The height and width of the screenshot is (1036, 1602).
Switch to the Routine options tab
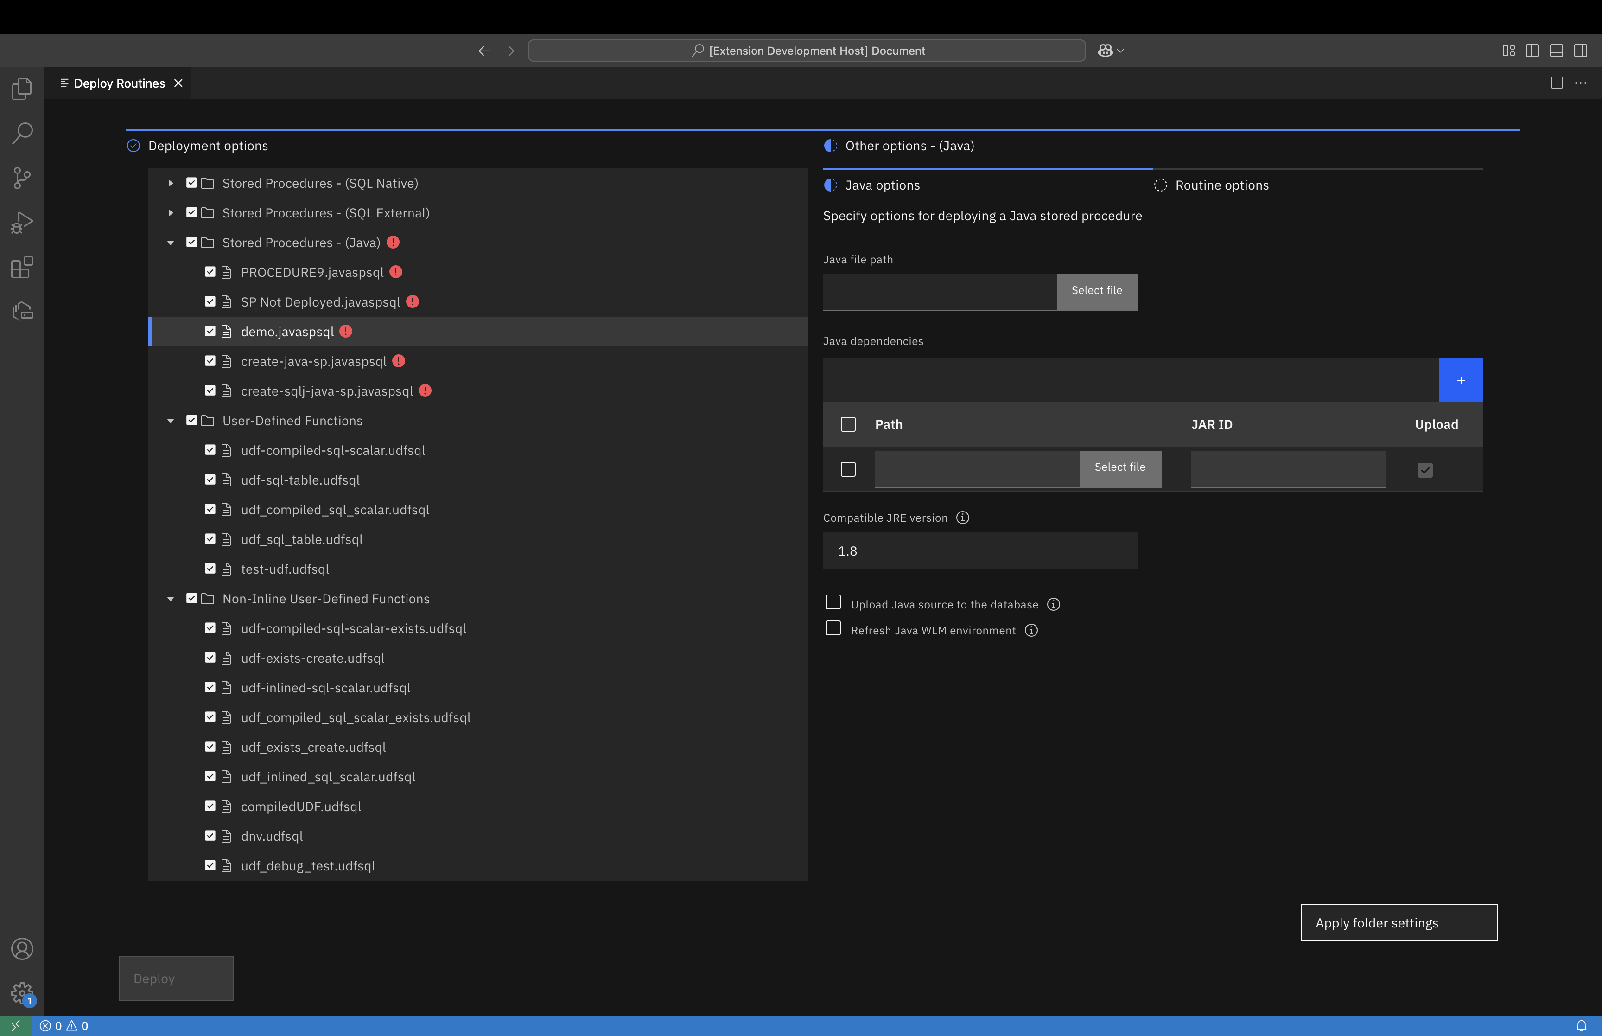(1221, 185)
